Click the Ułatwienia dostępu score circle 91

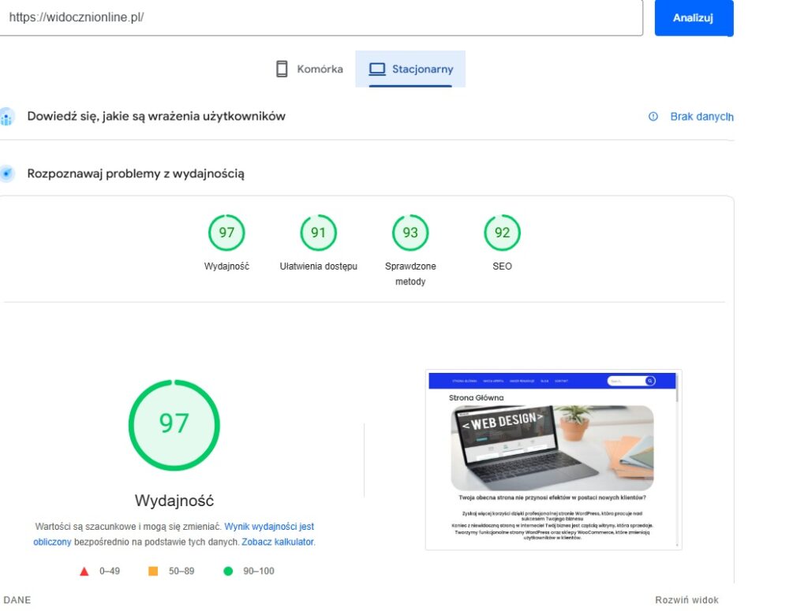click(x=317, y=233)
